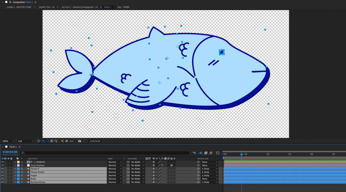The width and height of the screenshot is (346, 192).
Task: Open the composition mini-flowchart icon
Action: (194, 153)
